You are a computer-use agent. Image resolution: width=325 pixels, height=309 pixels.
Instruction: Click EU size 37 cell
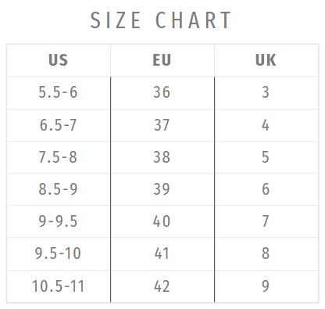[162, 125]
